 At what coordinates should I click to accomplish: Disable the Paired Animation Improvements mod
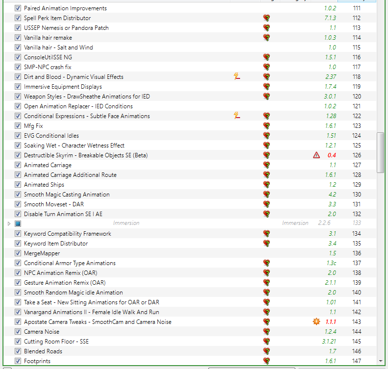(x=18, y=8)
